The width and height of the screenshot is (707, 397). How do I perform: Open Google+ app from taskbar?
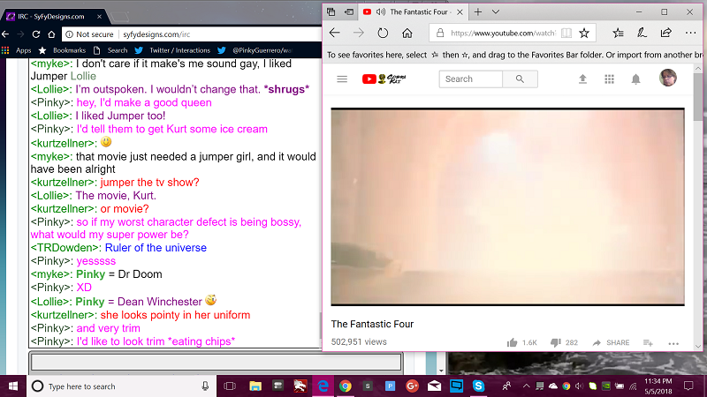coord(412,386)
